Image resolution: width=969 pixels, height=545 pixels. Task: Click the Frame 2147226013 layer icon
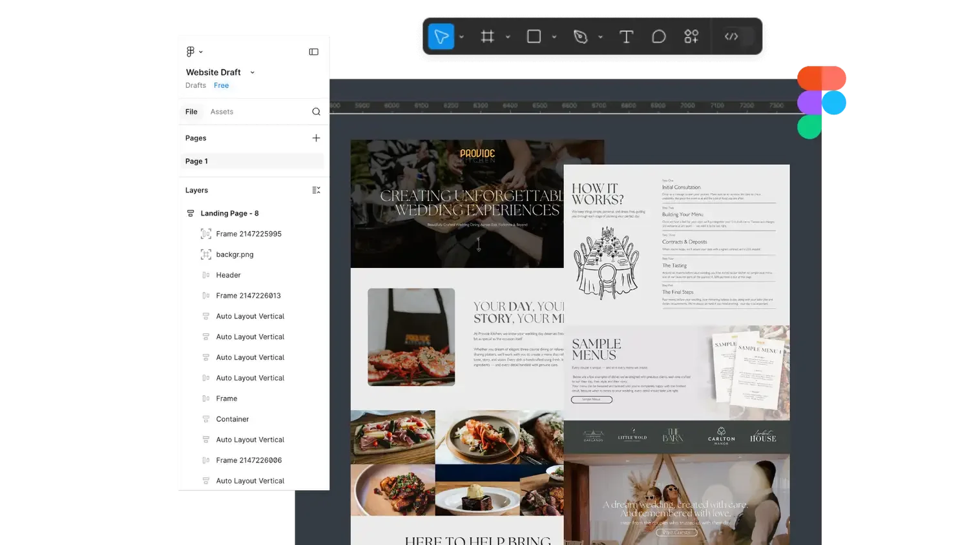click(x=206, y=296)
